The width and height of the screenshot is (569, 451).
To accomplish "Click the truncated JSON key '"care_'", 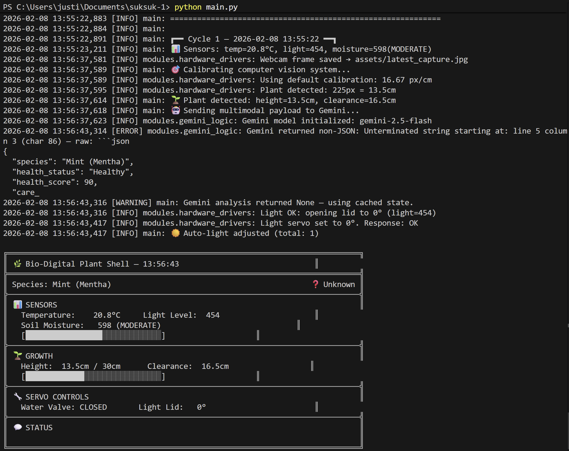I will pyautogui.click(x=26, y=193).
